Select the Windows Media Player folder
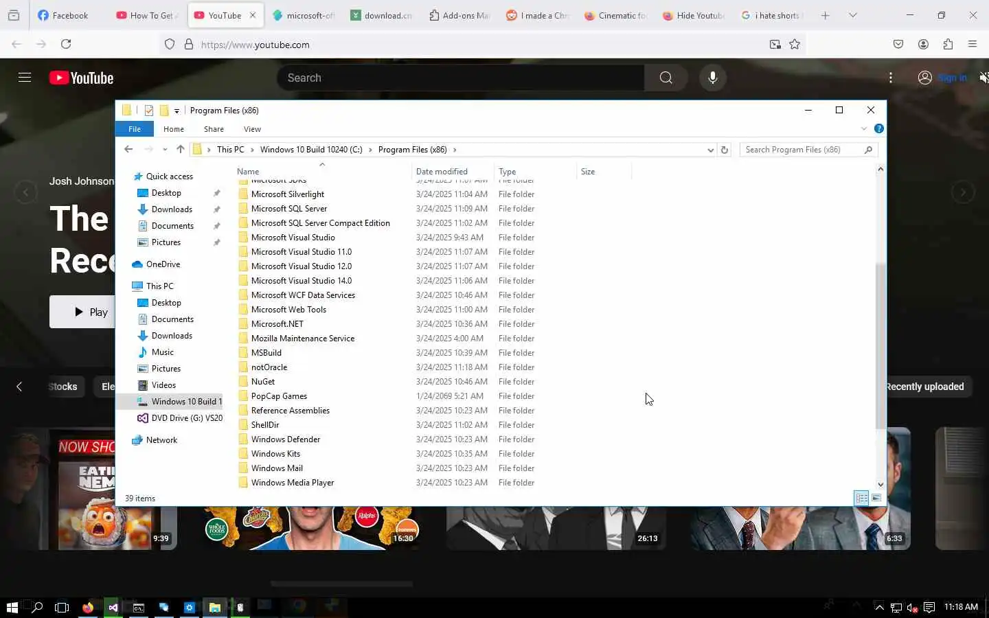Viewport: 989px width, 618px height. click(293, 483)
